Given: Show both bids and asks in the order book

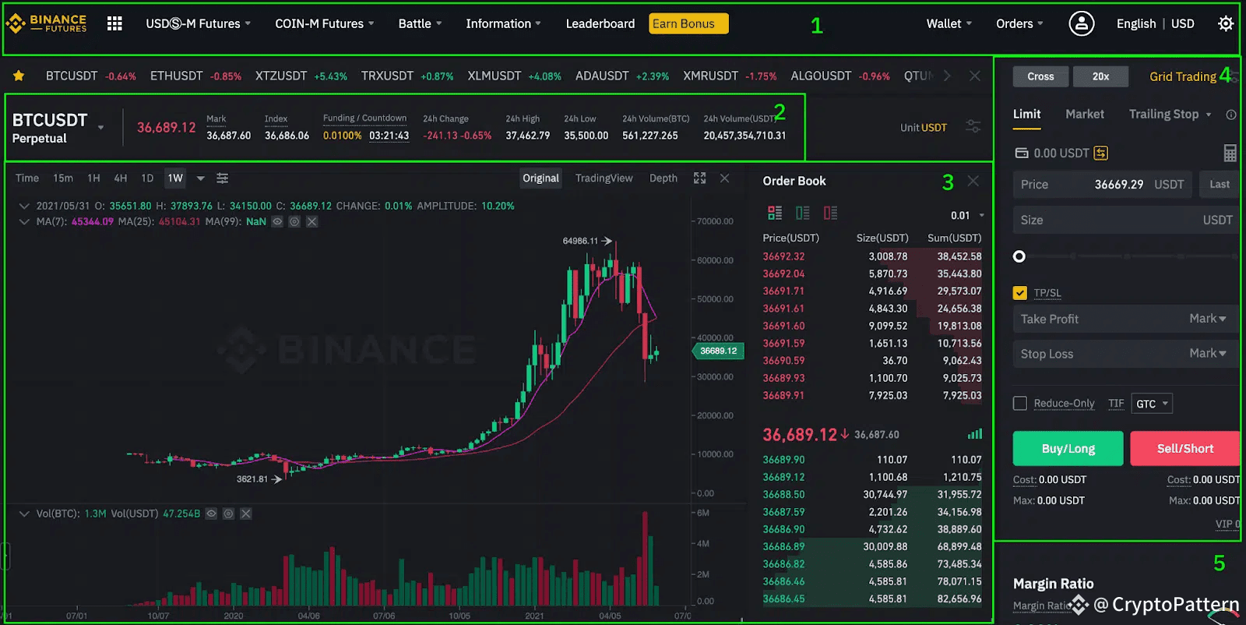Looking at the screenshot, I should click(x=774, y=213).
